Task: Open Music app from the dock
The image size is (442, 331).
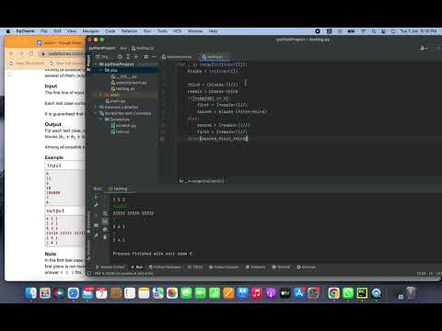Action: tap(257, 293)
